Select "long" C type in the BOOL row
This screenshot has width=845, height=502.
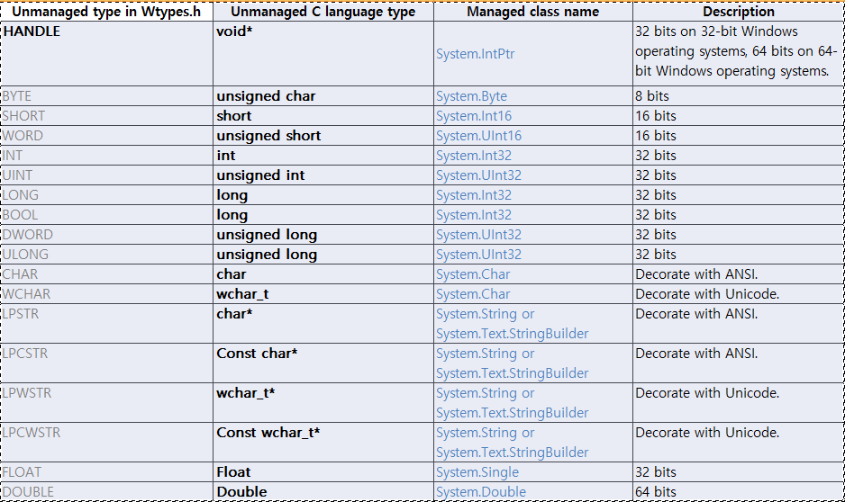click(323, 215)
